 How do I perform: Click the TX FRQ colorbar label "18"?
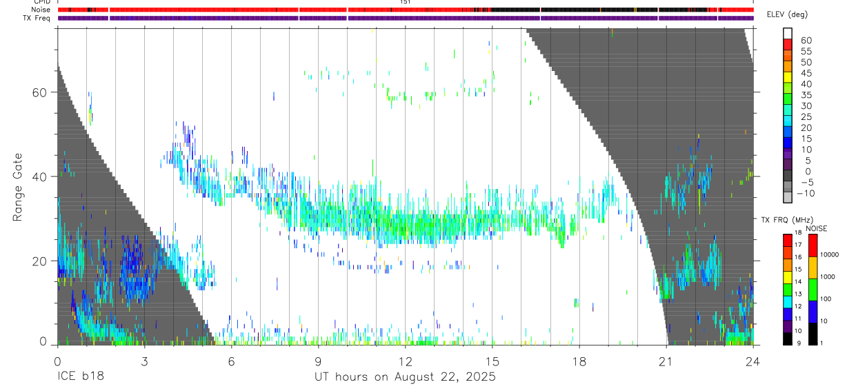click(798, 232)
